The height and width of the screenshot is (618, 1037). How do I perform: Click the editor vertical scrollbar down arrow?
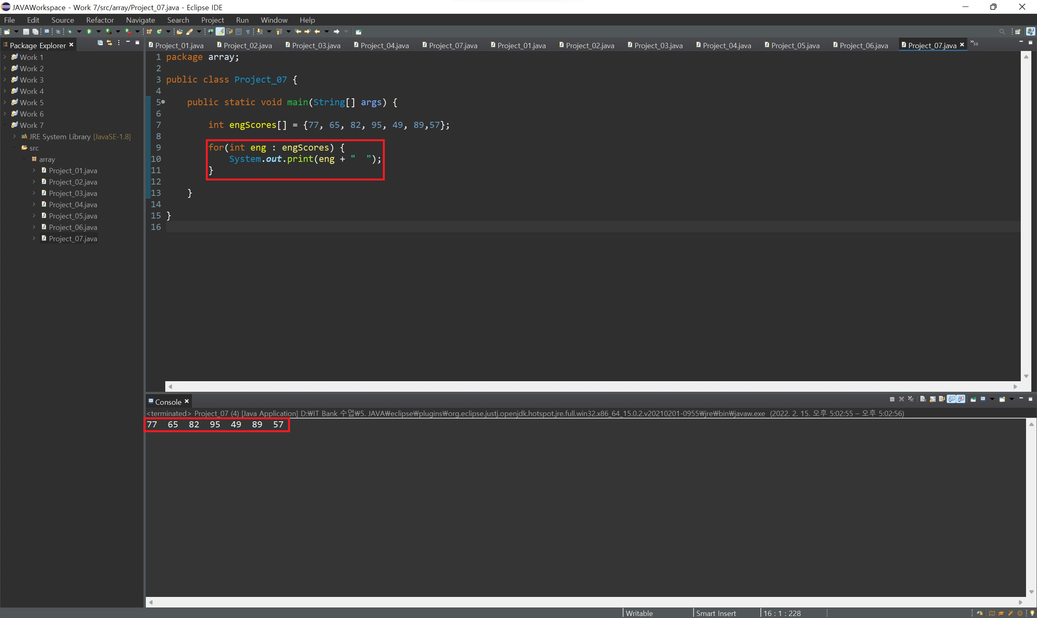pyautogui.click(x=1026, y=376)
